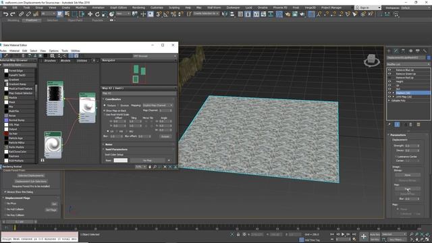432x243 pixels.
Task: Click Remove Modifier trash icon
Action: (x=411, y=124)
